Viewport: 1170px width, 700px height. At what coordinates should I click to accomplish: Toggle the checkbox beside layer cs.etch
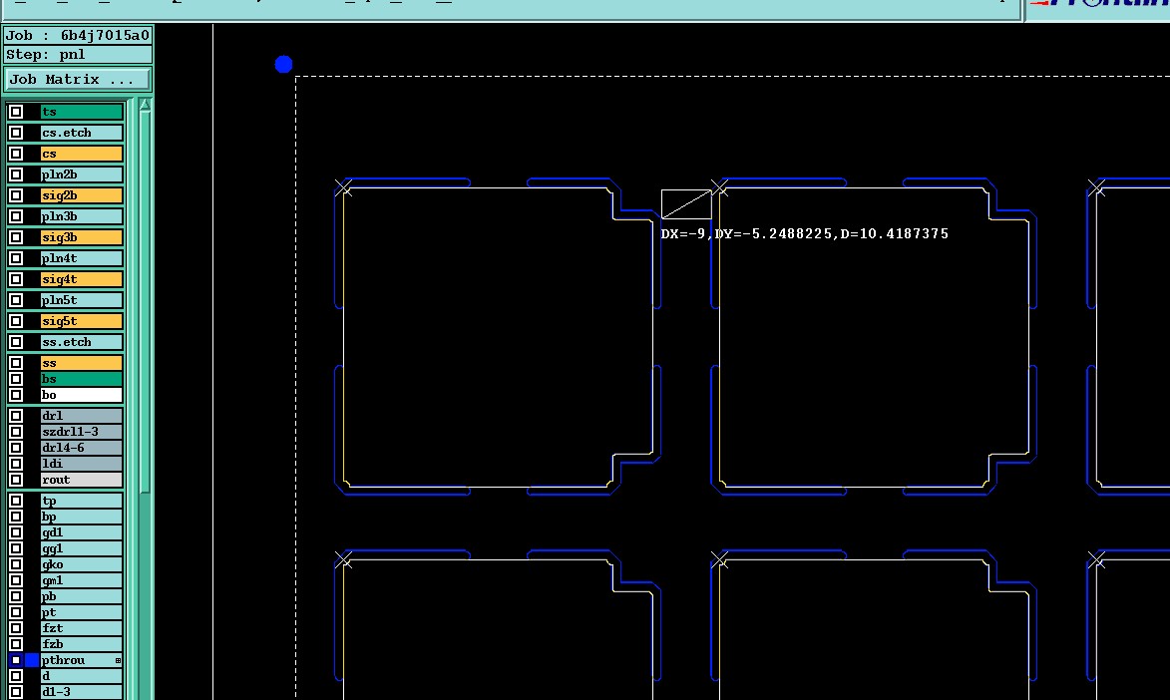[16, 133]
